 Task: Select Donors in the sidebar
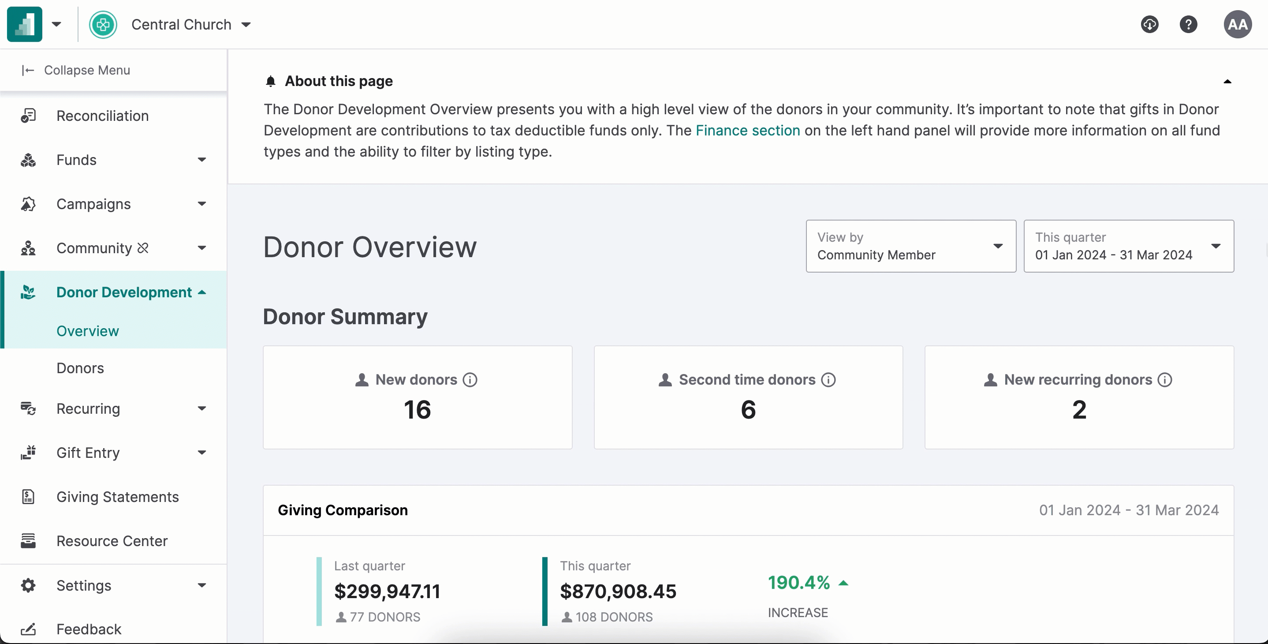(80, 368)
